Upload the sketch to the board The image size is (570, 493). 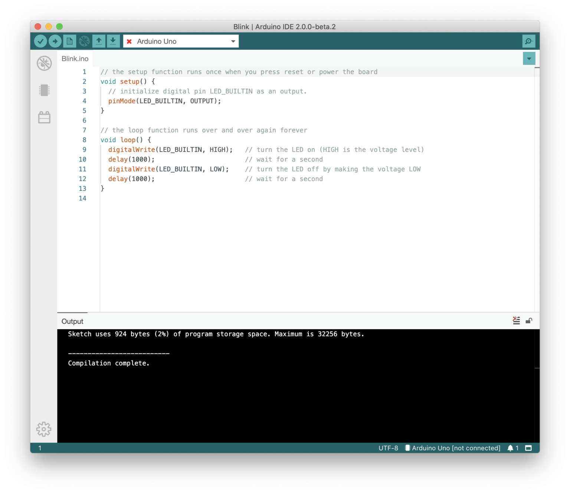coord(55,41)
